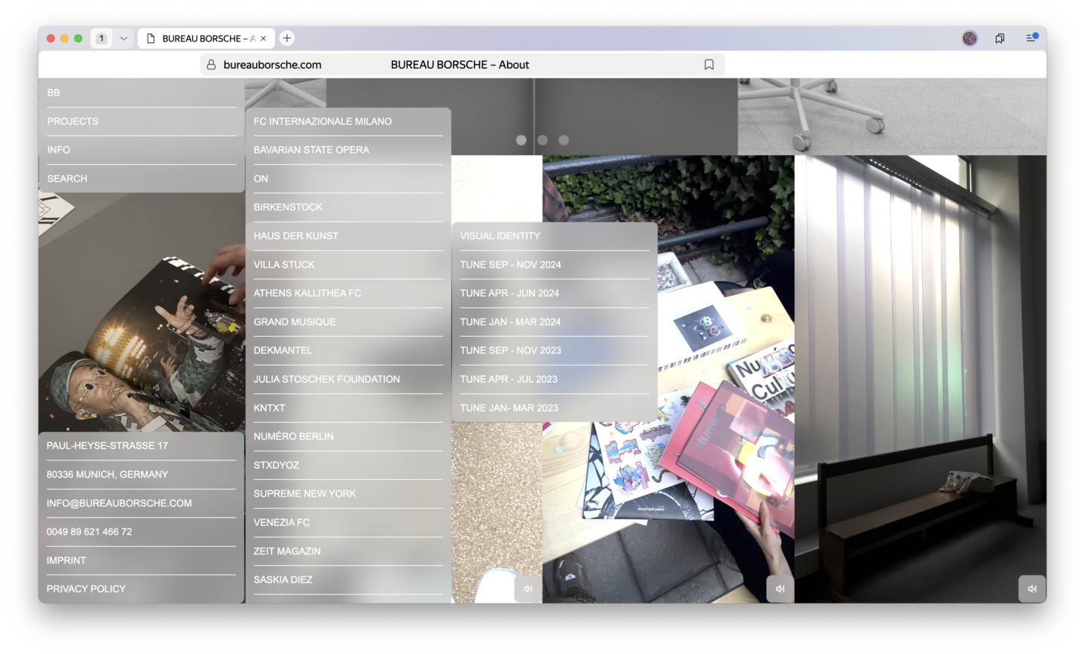Image resolution: width=1085 pixels, height=654 pixels.
Task: Open the DEKMANTEL project
Action: click(x=348, y=350)
